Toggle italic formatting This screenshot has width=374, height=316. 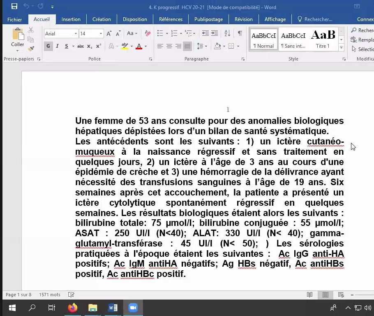point(57,46)
